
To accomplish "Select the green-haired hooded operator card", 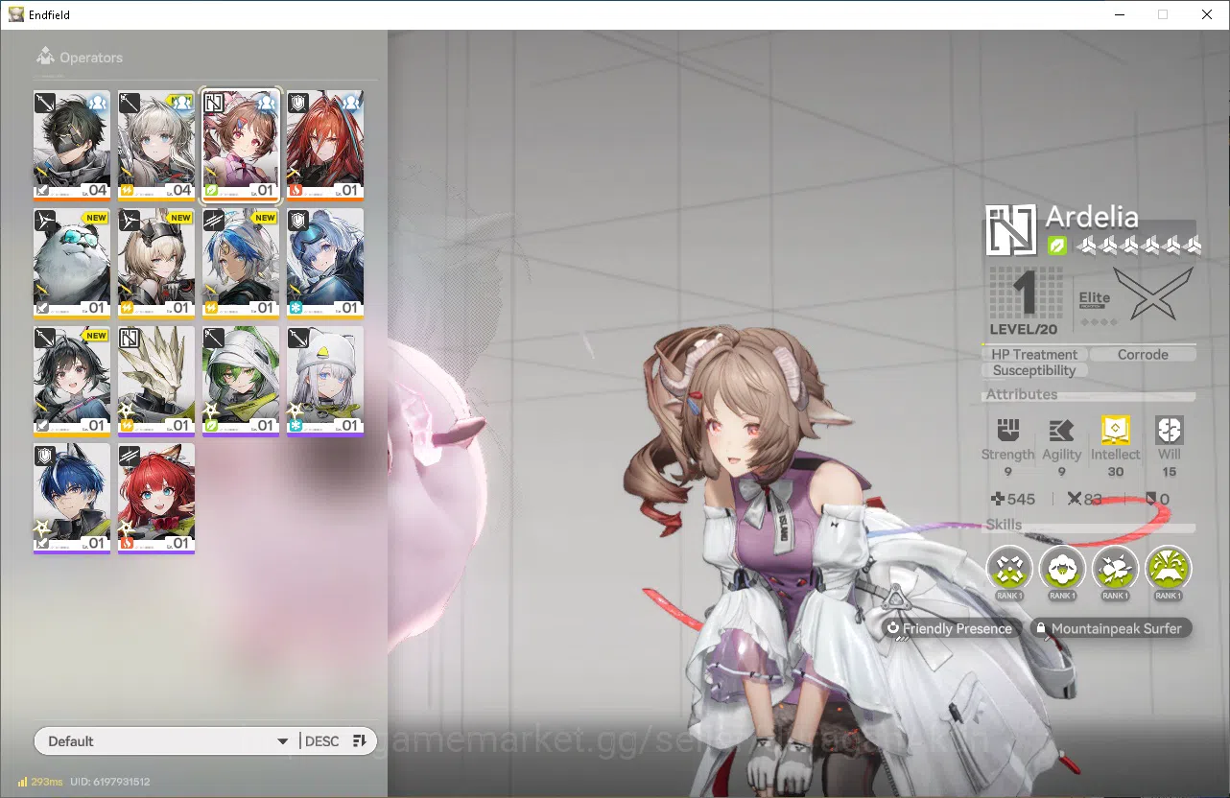I will [241, 381].
